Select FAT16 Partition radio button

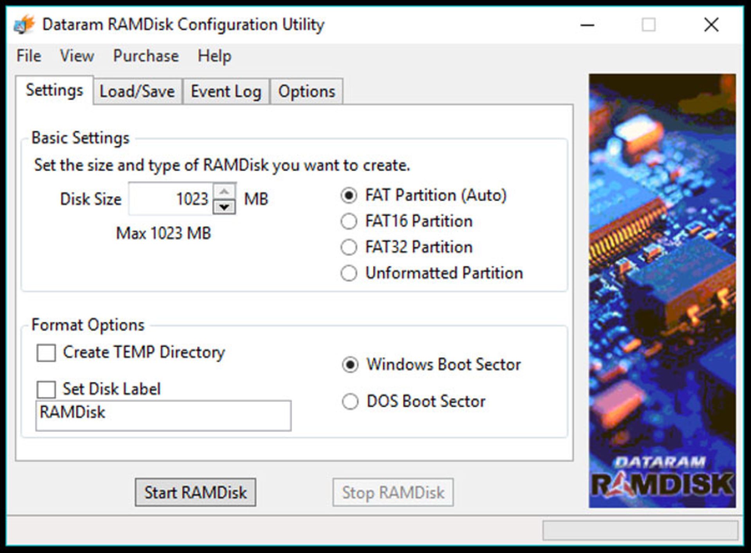(349, 222)
